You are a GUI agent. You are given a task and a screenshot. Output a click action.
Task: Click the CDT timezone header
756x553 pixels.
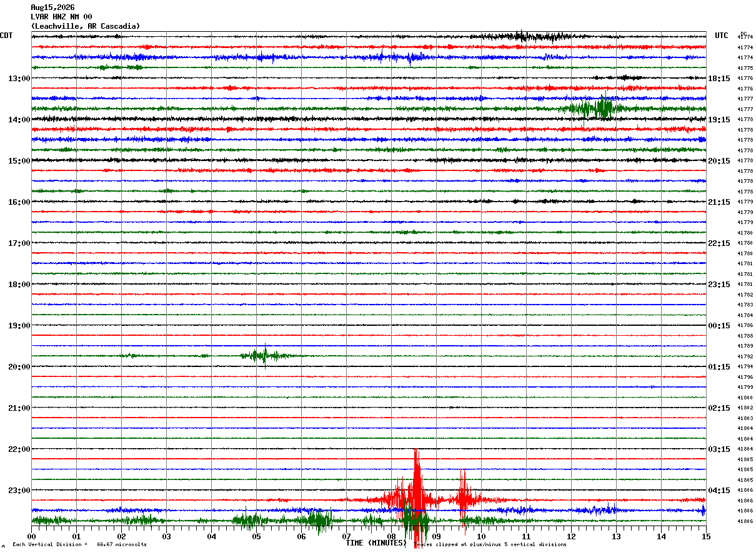tap(6, 36)
